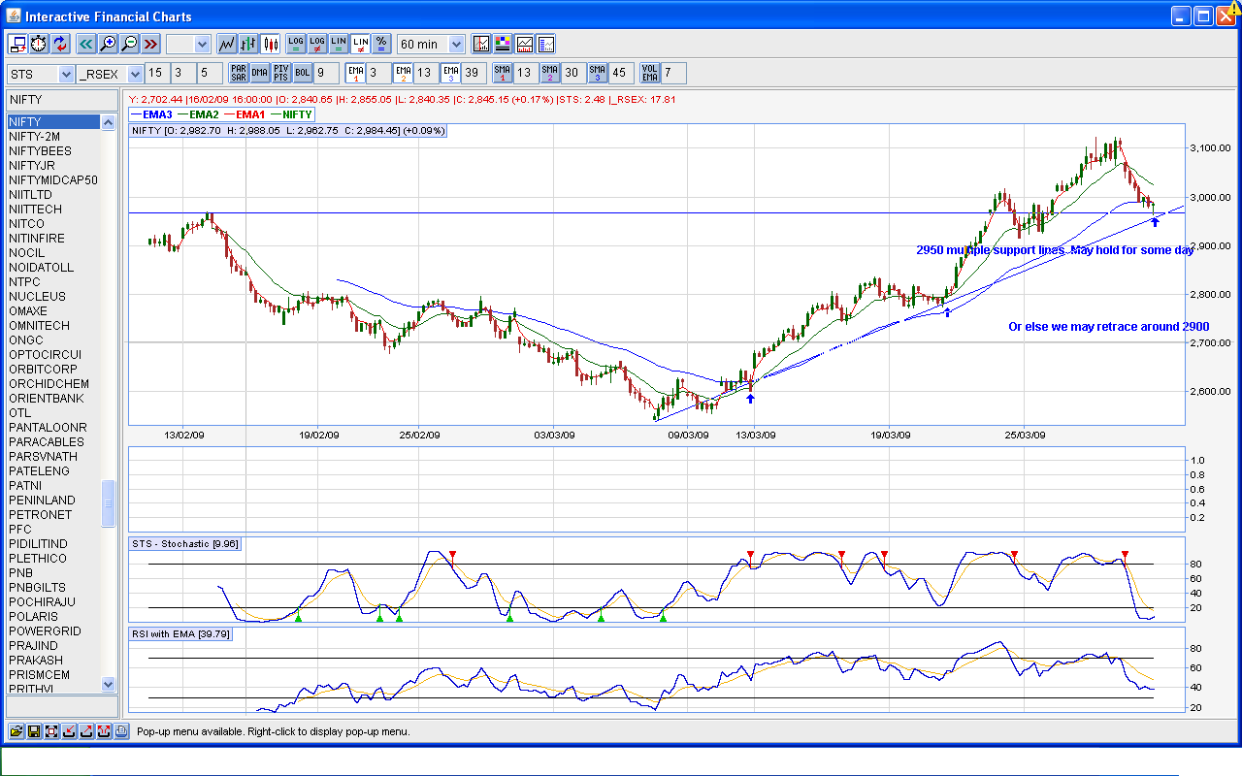This screenshot has width=1242, height=776.
Task: Click the save floppy disk icon
Action: click(33, 731)
